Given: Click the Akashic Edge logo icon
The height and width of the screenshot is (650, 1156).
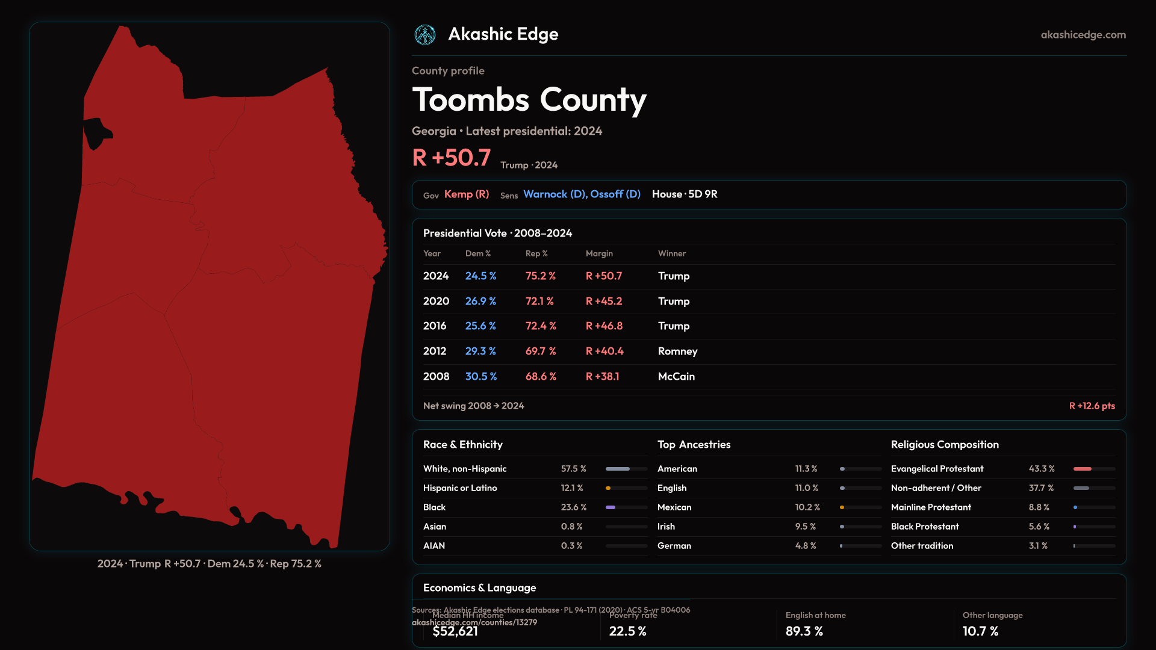Looking at the screenshot, I should pyautogui.click(x=425, y=35).
